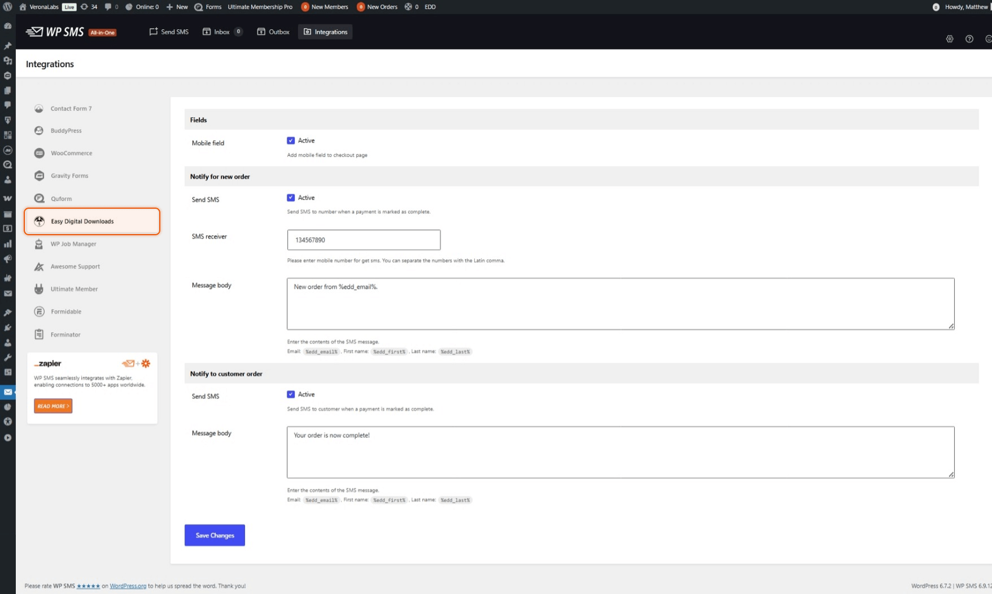Open the updates icon showing 34
The image size is (992, 594).
[89, 7]
